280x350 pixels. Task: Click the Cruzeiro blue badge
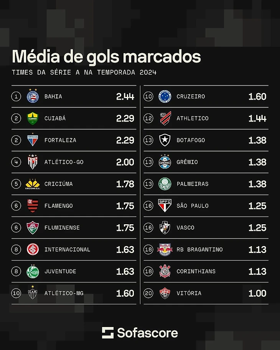pyautogui.click(x=165, y=96)
